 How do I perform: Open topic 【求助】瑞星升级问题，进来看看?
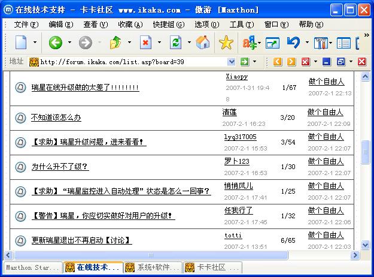(x=89, y=142)
